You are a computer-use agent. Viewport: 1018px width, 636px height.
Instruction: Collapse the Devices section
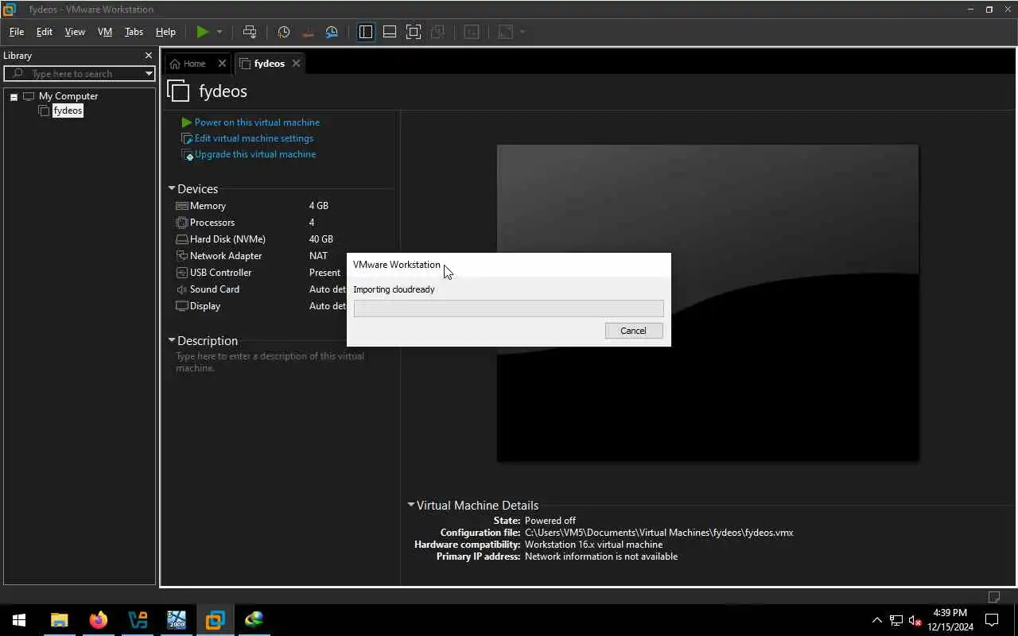click(171, 188)
